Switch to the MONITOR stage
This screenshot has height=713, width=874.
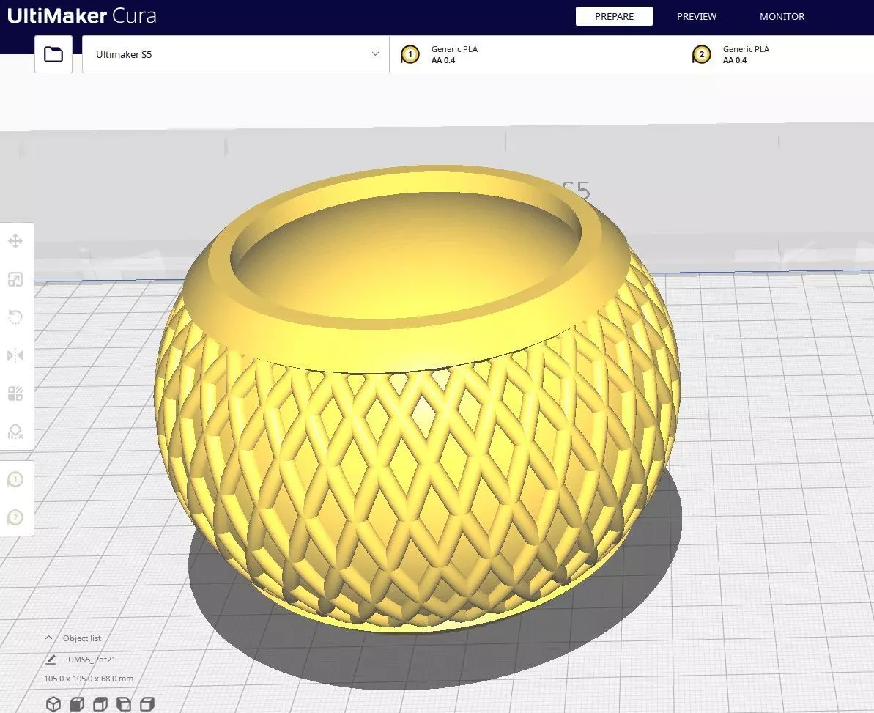click(x=782, y=16)
